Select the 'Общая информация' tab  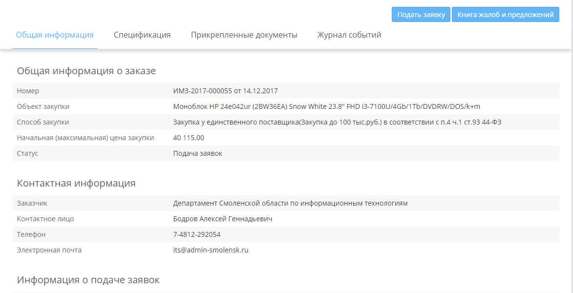tap(55, 35)
